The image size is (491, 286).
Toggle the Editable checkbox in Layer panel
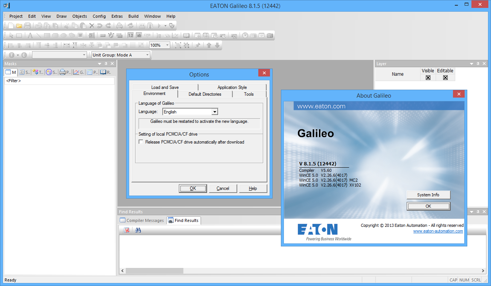445,78
